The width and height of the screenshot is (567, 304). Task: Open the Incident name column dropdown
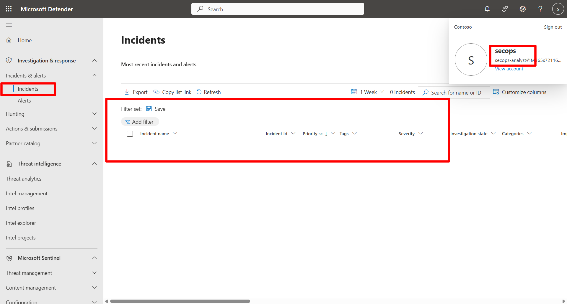click(175, 133)
